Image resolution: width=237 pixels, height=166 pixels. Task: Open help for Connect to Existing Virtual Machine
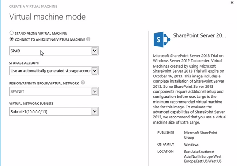click(x=88, y=39)
